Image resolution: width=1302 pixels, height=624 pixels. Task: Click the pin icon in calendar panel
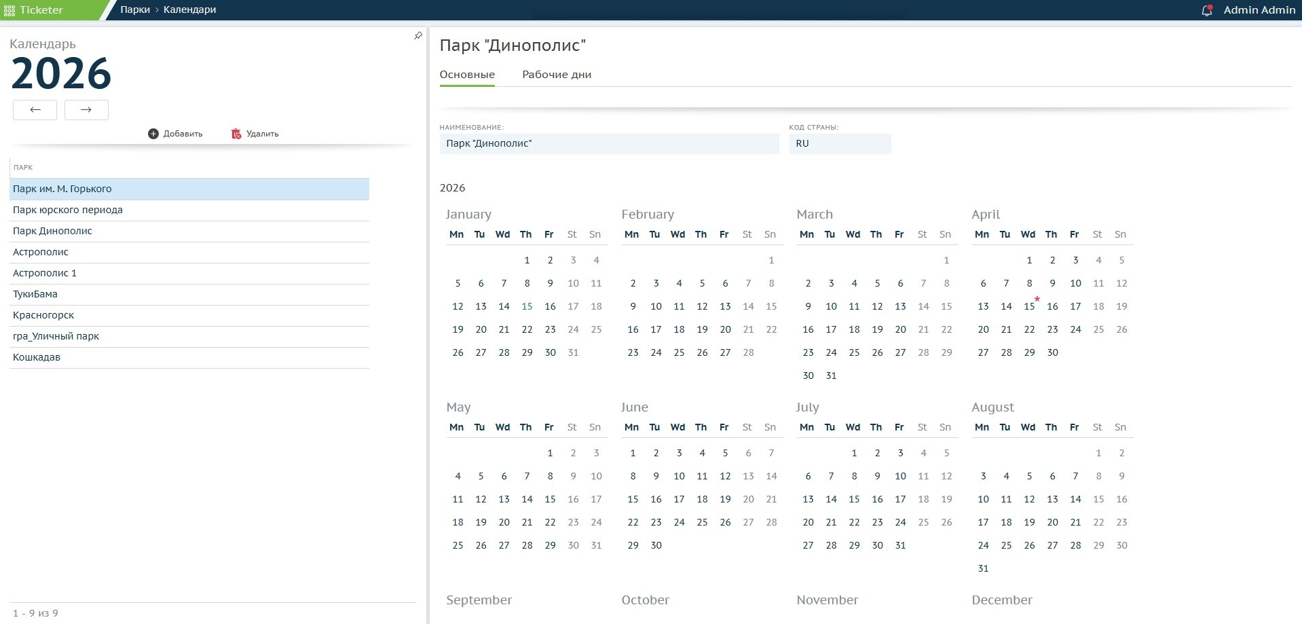[418, 35]
